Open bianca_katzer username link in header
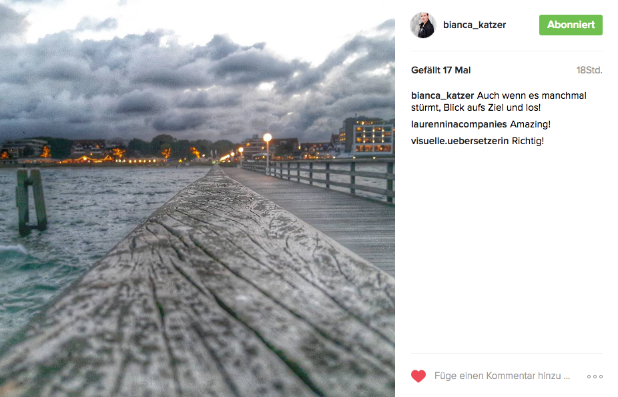The width and height of the screenshot is (618, 397). 475,25
